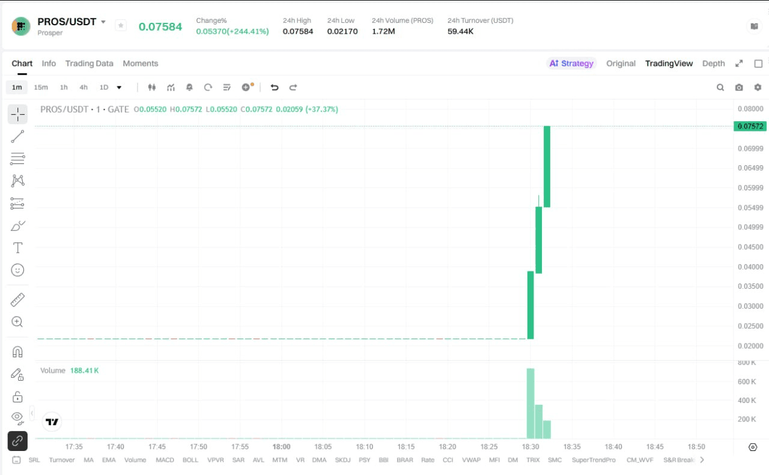Select the 1m timeframe
The image size is (769, 475).
tap(17, 87)
